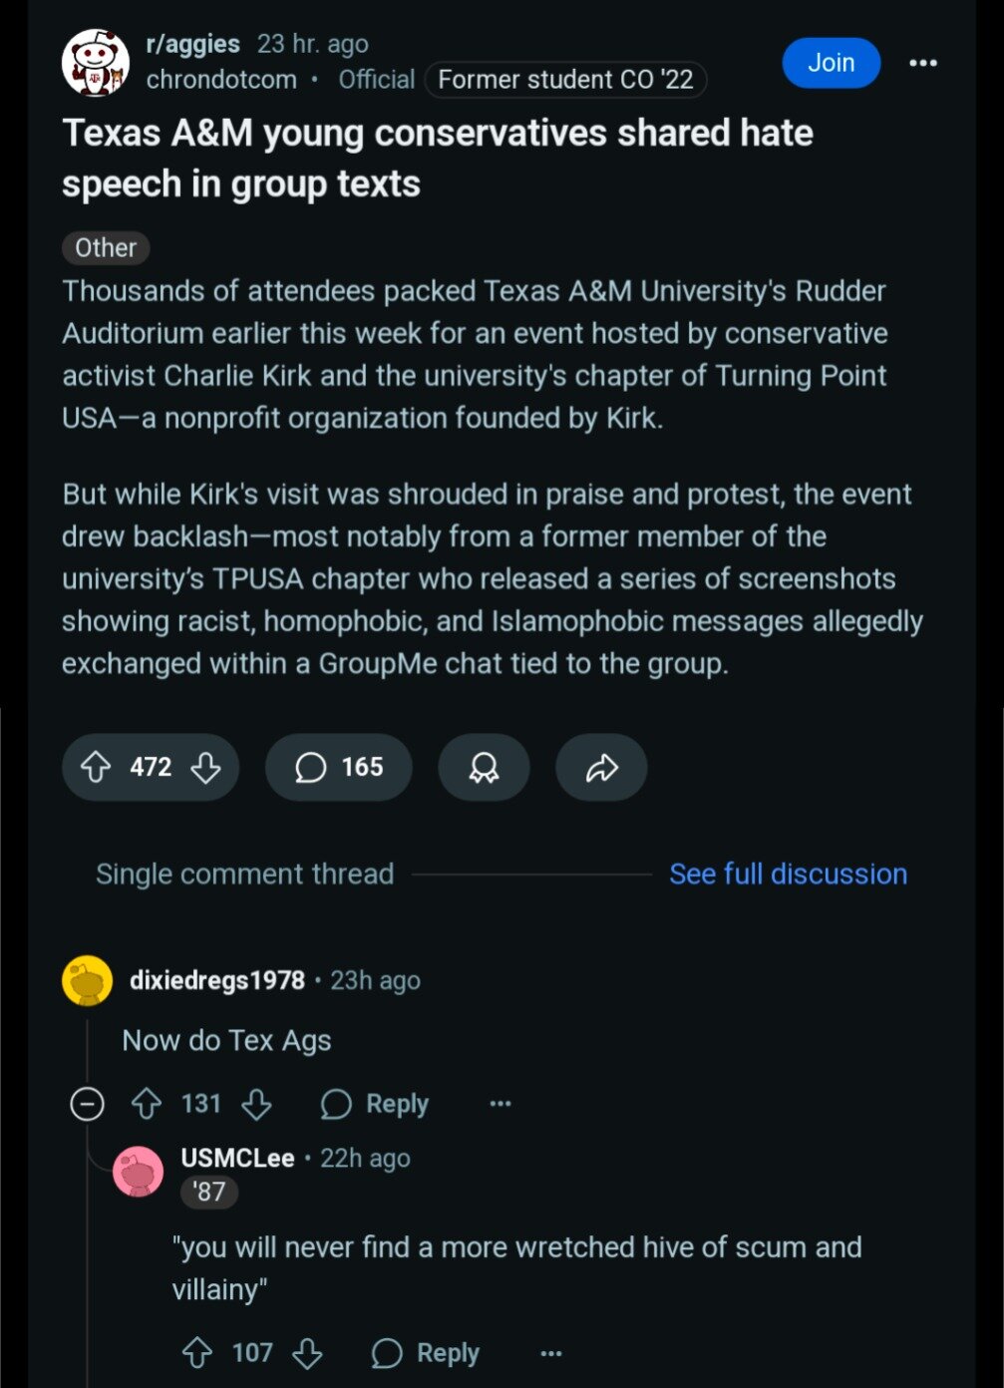The image size is (1004, 1388).
Task: Downvote dixiedregs1978's comment
Action: [x=256, y=1104]
